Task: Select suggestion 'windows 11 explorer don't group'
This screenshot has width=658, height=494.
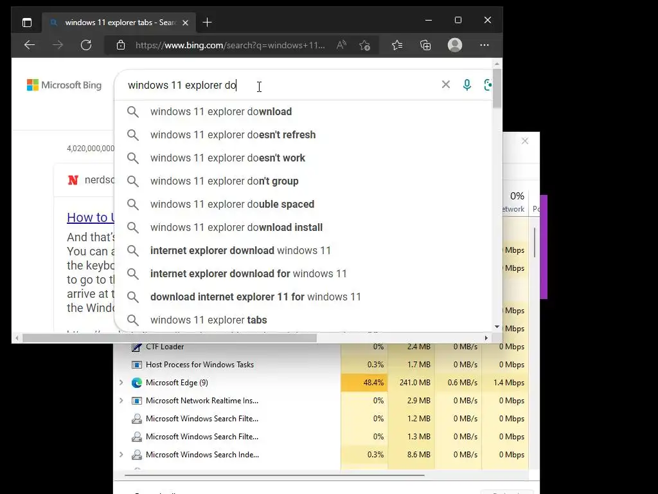Action: tap(303, 181)
